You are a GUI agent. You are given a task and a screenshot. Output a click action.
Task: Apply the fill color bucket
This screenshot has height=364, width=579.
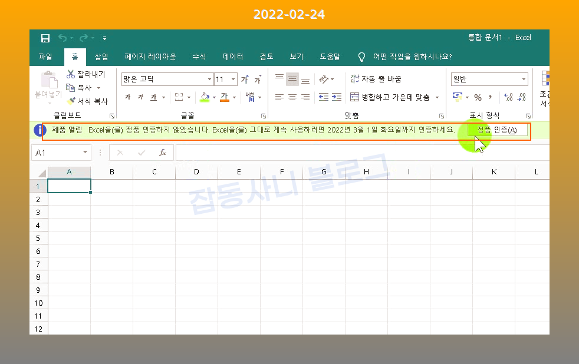(x=205, y=97)
